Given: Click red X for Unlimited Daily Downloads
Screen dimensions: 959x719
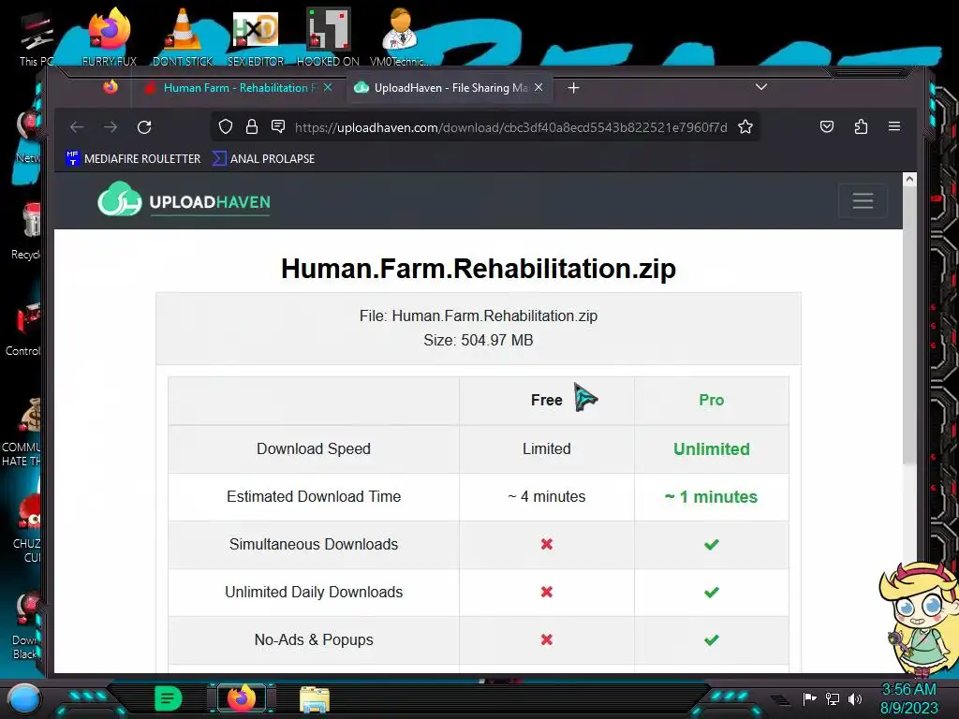Looking at the screenshot, I should (547, 592).
